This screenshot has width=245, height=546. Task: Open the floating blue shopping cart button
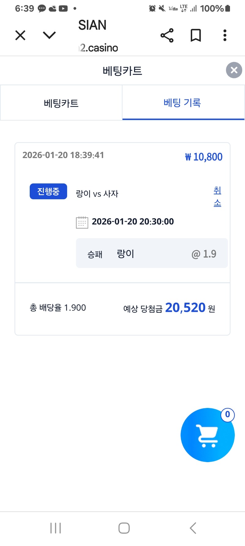(207, 435)
